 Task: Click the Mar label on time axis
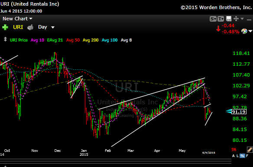coord(130,151)
